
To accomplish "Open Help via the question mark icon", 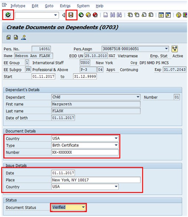I will point(179,15).
